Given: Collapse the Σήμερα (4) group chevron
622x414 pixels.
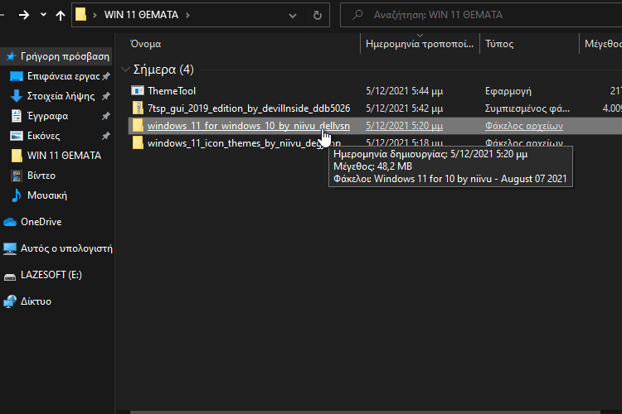Looking at the screenshot, I should point(125,70).
